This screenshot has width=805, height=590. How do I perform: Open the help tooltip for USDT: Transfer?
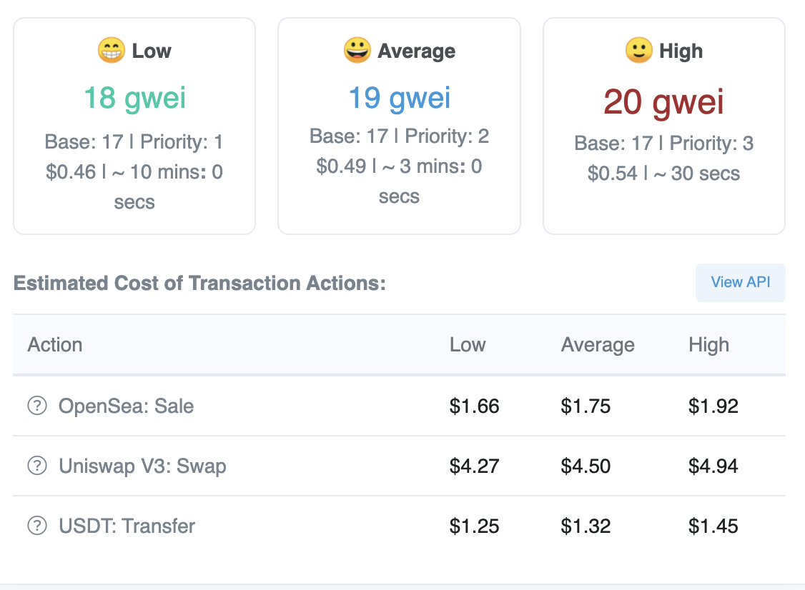click(36, 526)
